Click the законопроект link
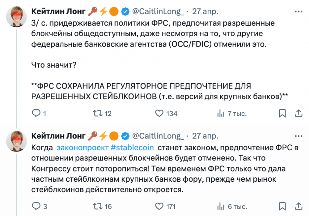Screen dimensions: 309x216 pyautogui.click(x=83, y=147)
